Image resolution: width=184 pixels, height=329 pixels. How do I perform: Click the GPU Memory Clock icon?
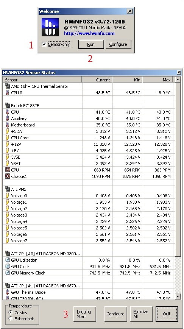tap(8, 273)
